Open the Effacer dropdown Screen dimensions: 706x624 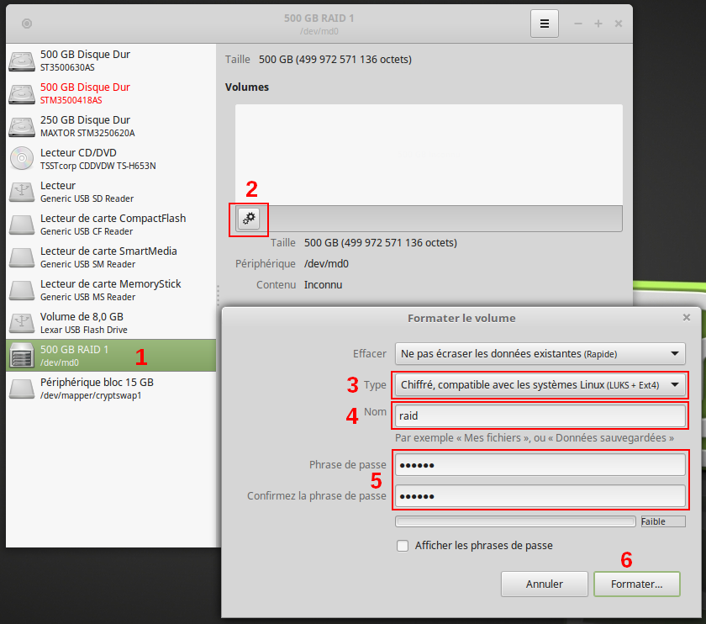tap(540, 353)
